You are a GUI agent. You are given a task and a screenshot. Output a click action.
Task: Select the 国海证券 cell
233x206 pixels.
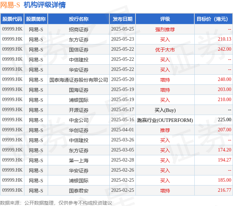pyautogui.click(x=79, y=90)
